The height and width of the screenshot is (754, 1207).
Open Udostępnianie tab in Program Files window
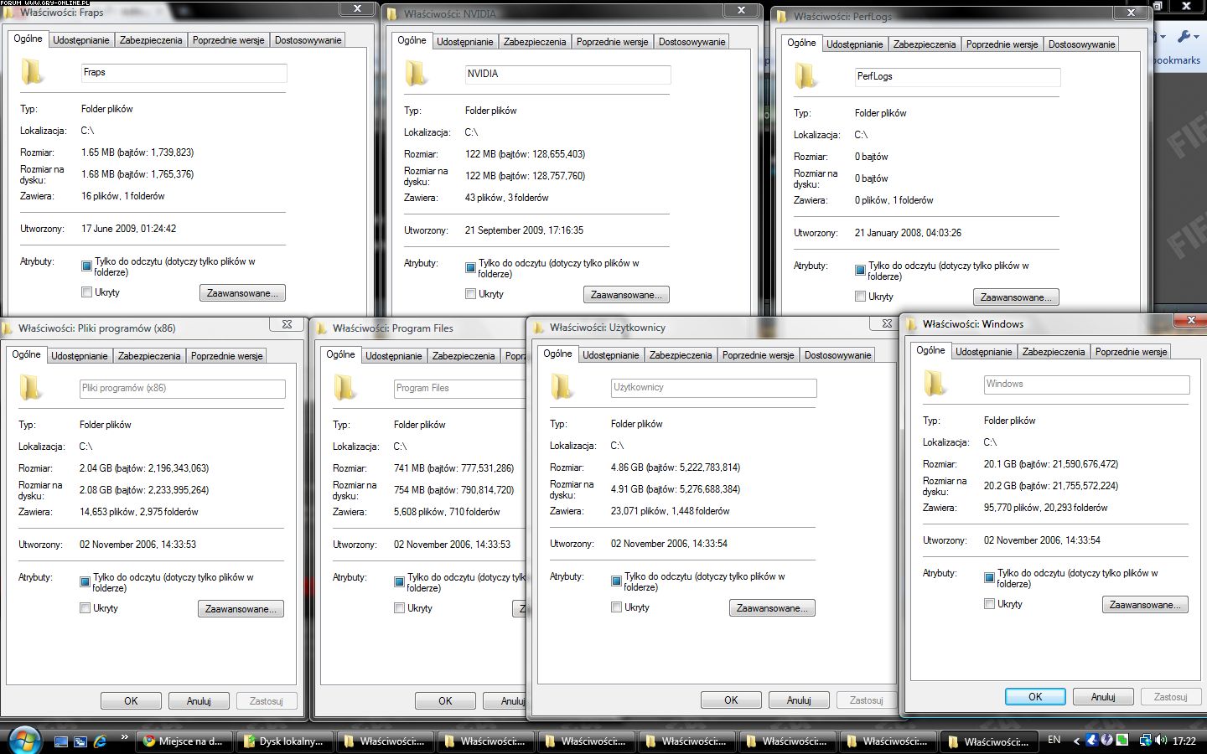tap(394, 356)
